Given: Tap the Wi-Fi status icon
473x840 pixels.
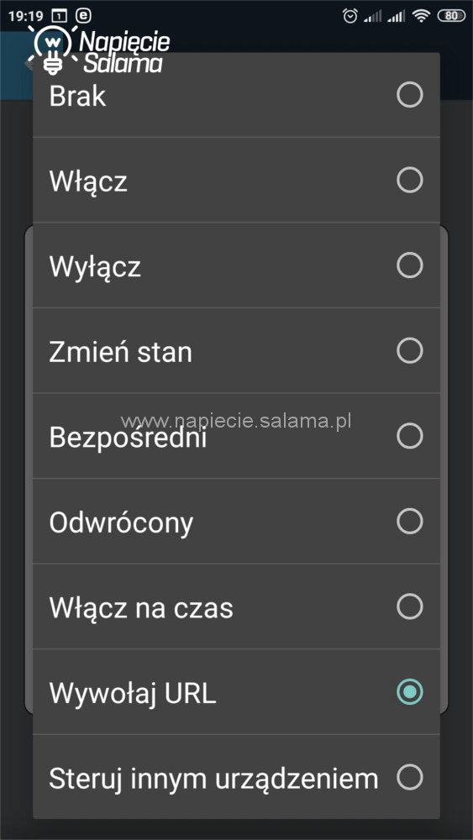Looking at the screenshot, I should pos(422,16).
